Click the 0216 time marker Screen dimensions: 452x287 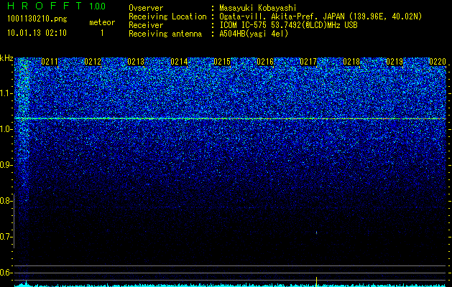pyautogui.click(x=265, y=62)
